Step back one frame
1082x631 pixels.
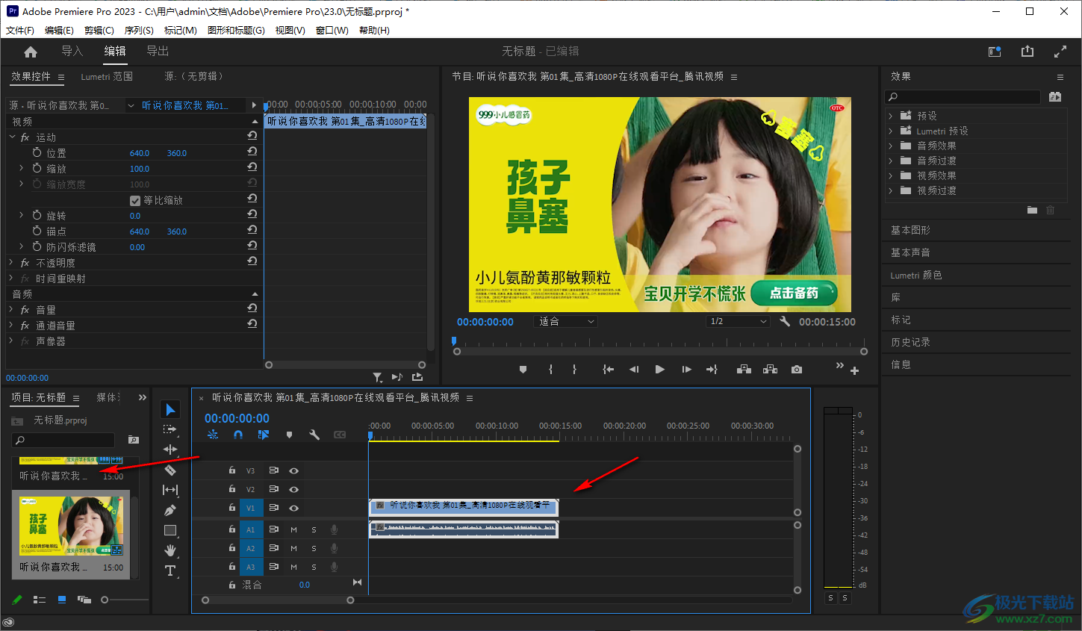click(633, 370)
